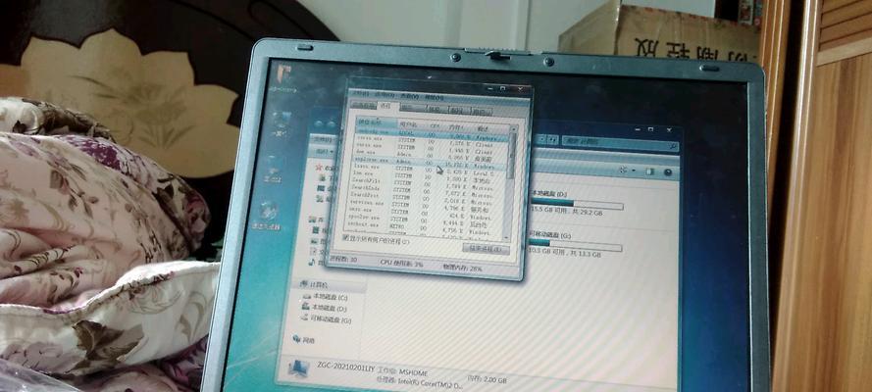Toggle the preview pane icon in Explorer
872x392 pixels.
click(x=651, y=171)
